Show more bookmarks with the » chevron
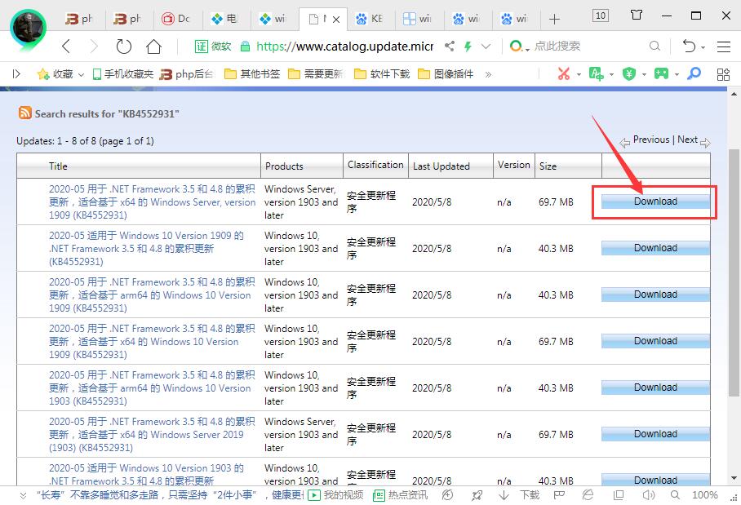Screen dimensions: 741x505 tap(488, 74)
